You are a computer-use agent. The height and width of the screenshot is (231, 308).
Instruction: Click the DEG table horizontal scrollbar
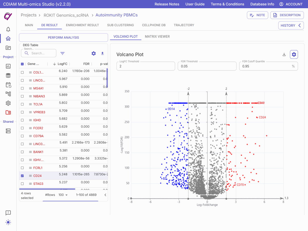(x=47, y=189)
